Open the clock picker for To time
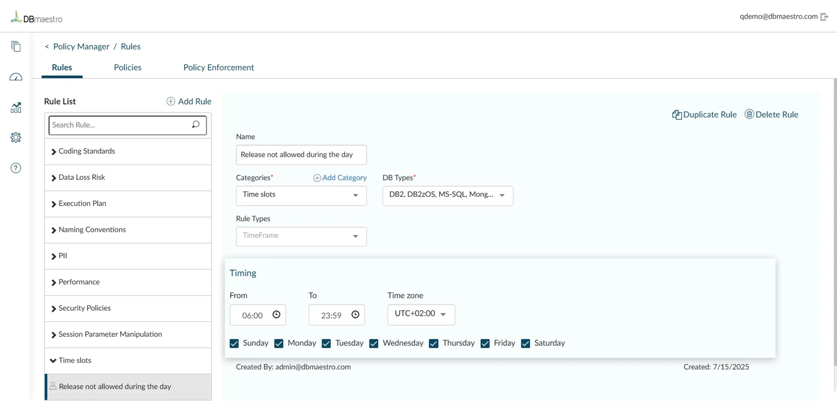This screenshot has height=401, width=837. click(x=355, y=315)
